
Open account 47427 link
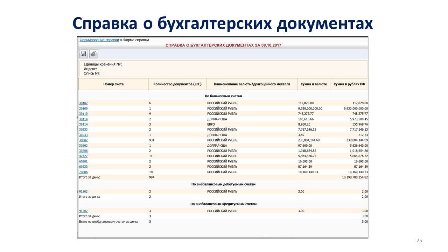point(83,156)
